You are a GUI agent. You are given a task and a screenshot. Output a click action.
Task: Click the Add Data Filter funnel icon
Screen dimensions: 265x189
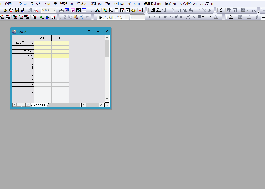[x=198, y=10]
